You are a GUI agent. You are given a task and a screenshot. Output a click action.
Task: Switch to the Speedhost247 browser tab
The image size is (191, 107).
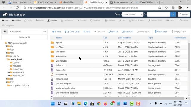coord(45,2)
